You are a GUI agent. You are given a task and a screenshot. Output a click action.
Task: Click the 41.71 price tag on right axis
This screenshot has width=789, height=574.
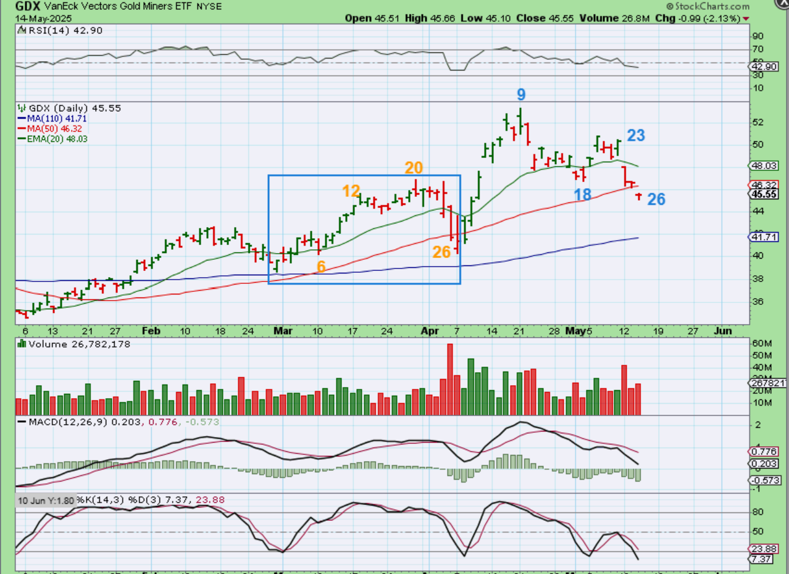tap(763, 237)
